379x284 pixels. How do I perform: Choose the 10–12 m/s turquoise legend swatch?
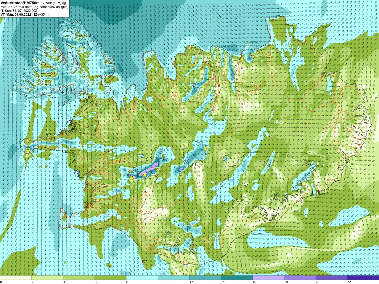(x=174, y=277)
